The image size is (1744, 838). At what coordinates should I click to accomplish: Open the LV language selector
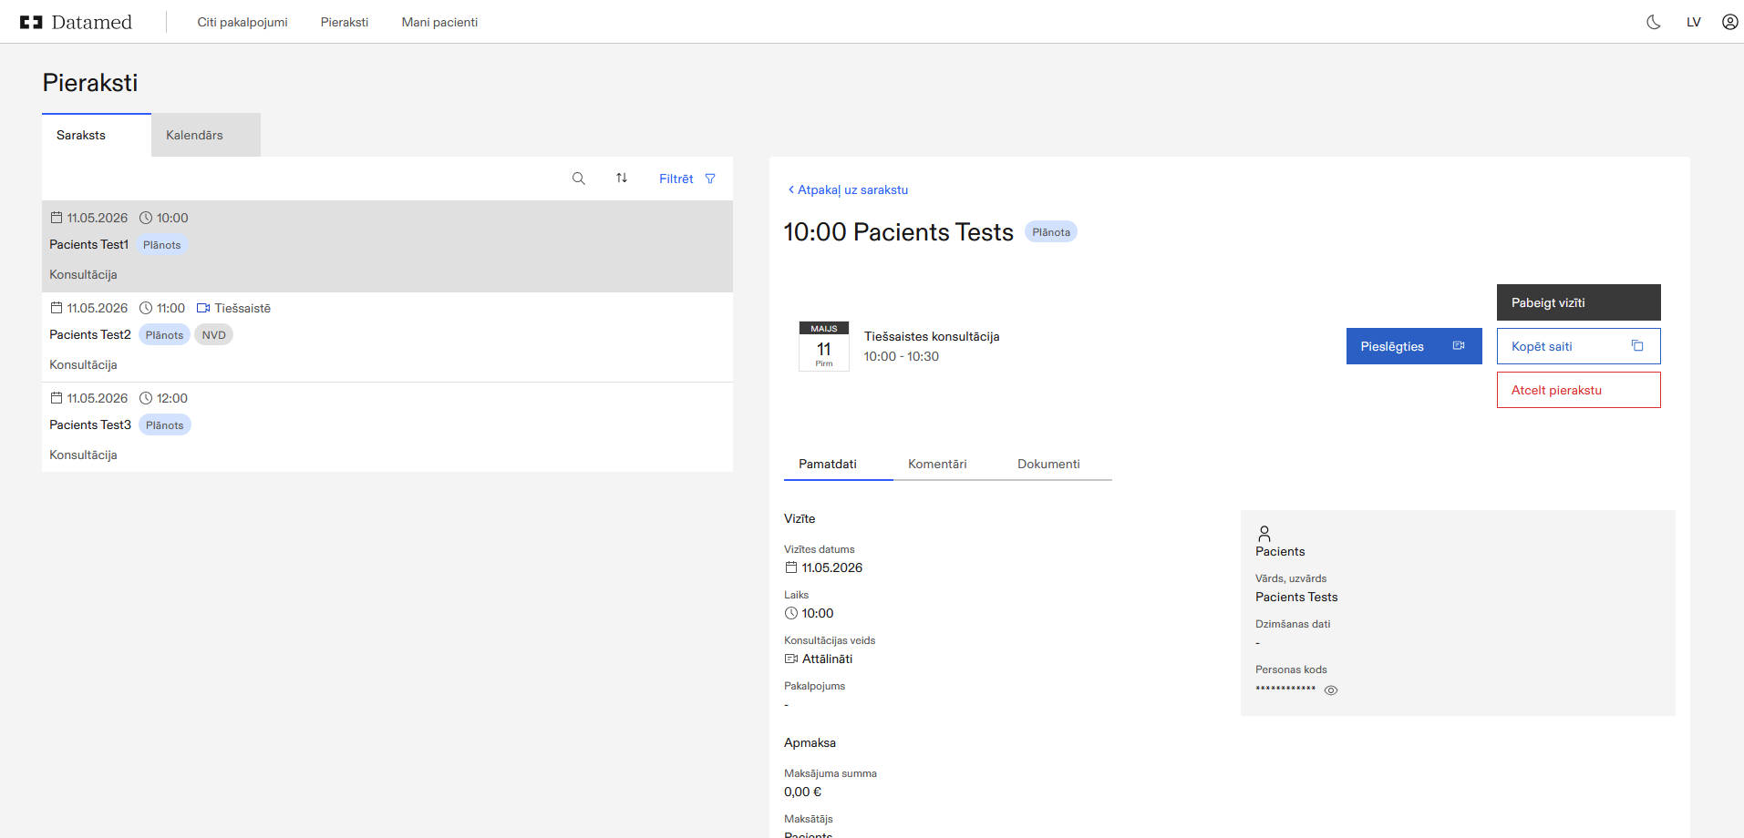(x=1694, y=22)
